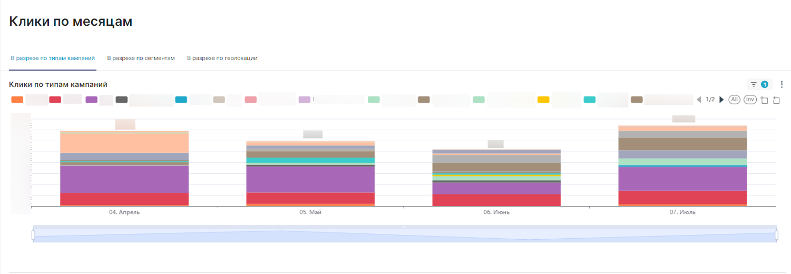Switch to В разрезе по геолокации tab
Screen dimensions: 791x274
[222, 58]
